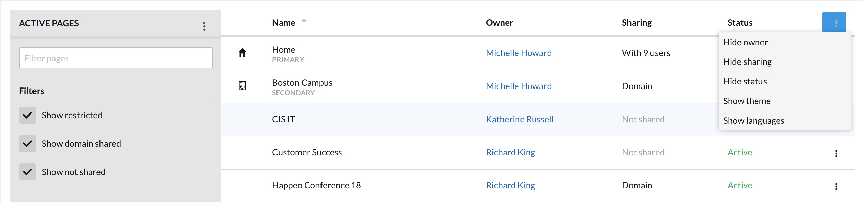Screen dimensions: 863x202
Task: Click the Home page house icon
Action: 242,53
